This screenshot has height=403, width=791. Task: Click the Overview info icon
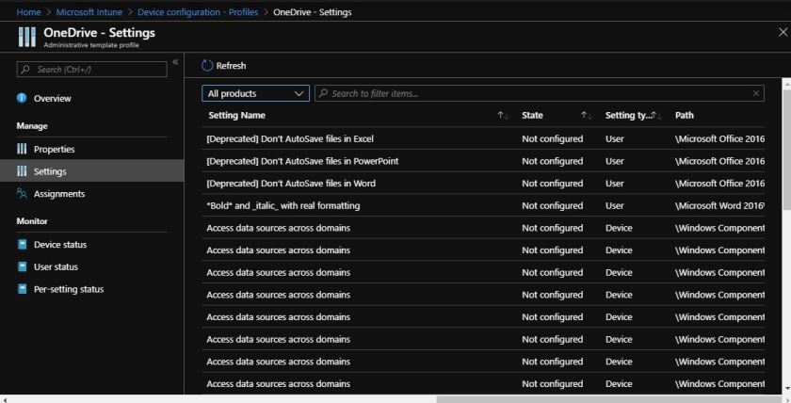tap(22, 98)
